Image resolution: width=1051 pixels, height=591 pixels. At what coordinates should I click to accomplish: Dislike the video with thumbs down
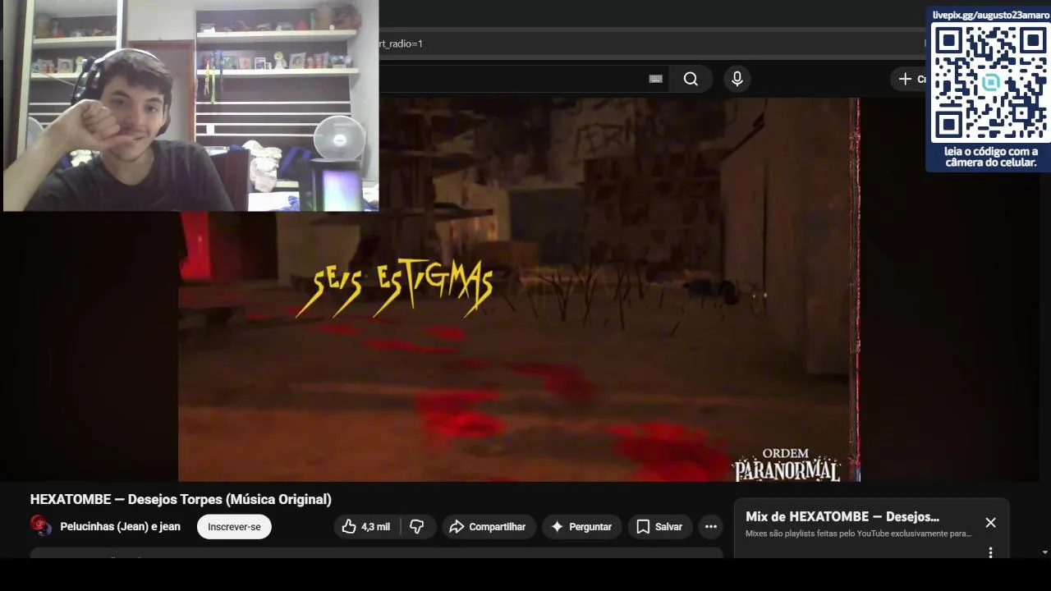(417, 527)
